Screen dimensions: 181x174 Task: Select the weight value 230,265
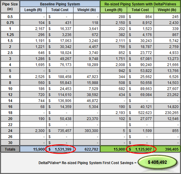click(x=172, y=112)
